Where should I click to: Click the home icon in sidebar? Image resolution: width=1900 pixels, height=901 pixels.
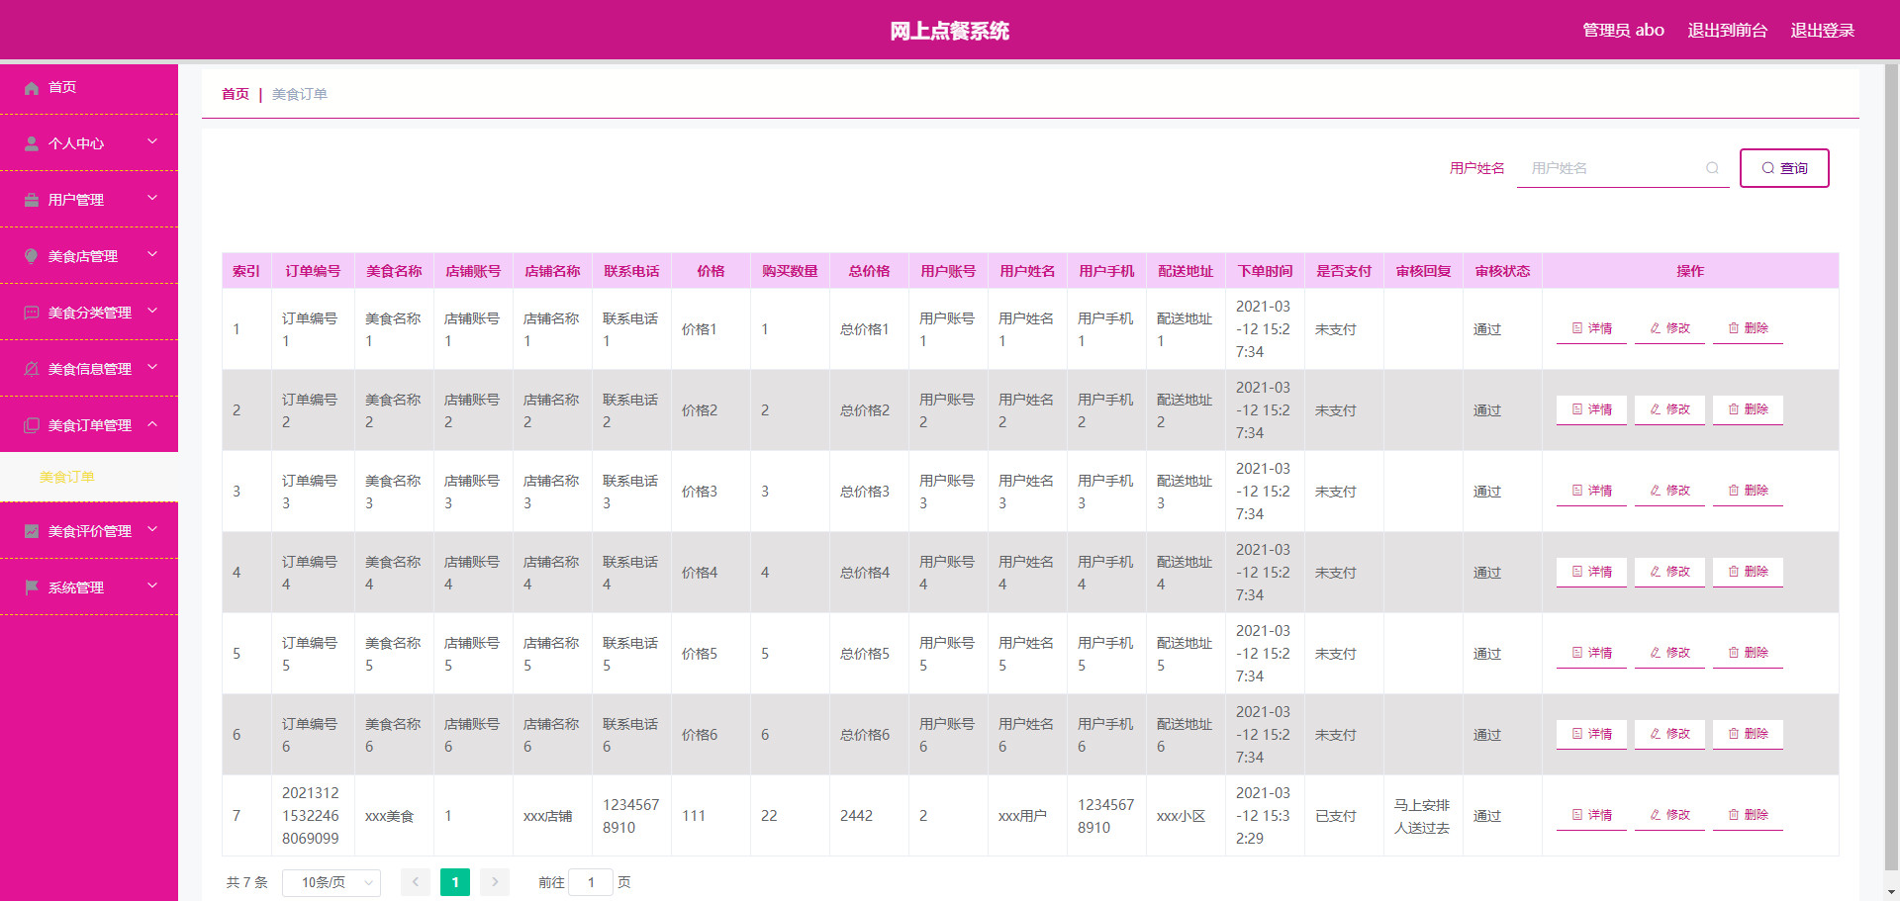tap(32, 88)
